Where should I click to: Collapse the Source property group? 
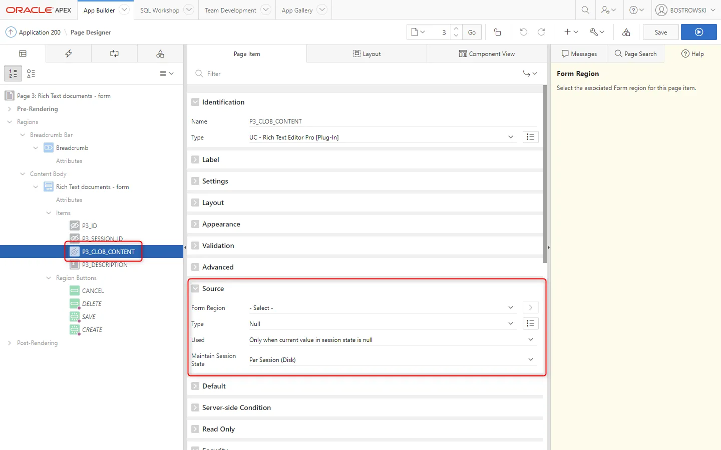(195, 288)
